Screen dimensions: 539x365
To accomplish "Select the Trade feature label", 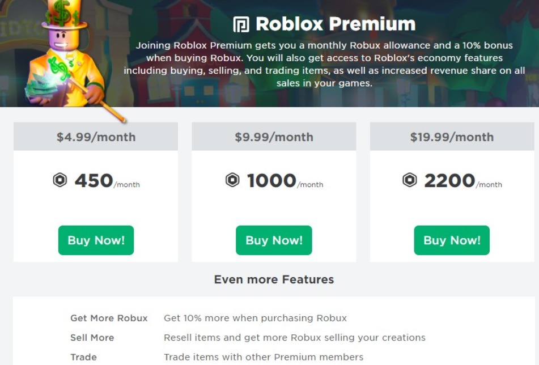I will tap(83, 357).
